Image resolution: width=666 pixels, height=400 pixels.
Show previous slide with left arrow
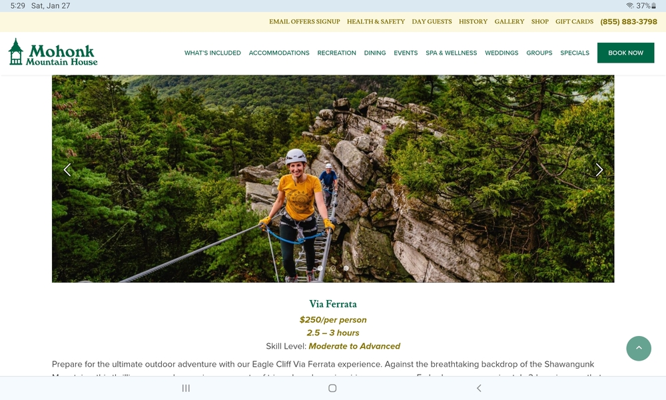point(67,170)
